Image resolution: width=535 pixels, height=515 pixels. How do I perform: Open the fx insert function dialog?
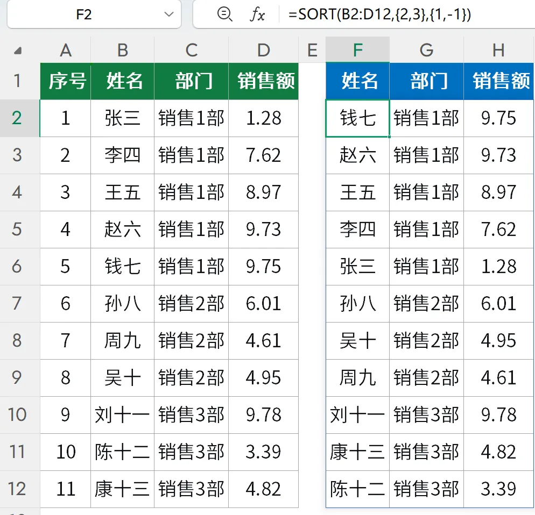257,15
